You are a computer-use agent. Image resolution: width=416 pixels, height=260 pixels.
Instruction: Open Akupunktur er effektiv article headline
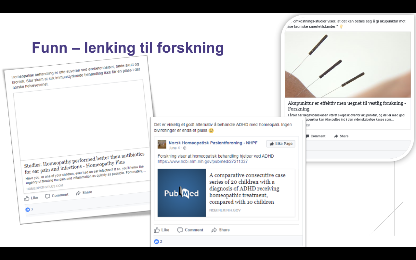tap(347, 106)
